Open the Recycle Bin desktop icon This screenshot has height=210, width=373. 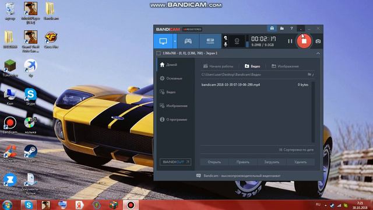[10, 11]
